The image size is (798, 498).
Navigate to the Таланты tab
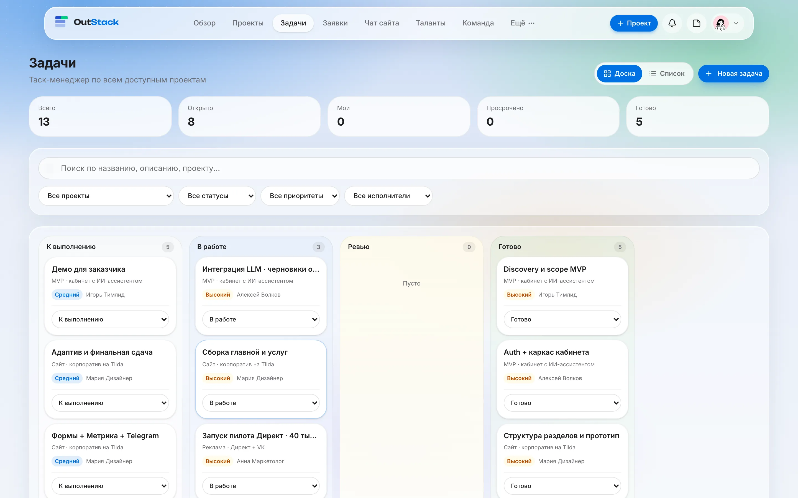click(430, 23)
